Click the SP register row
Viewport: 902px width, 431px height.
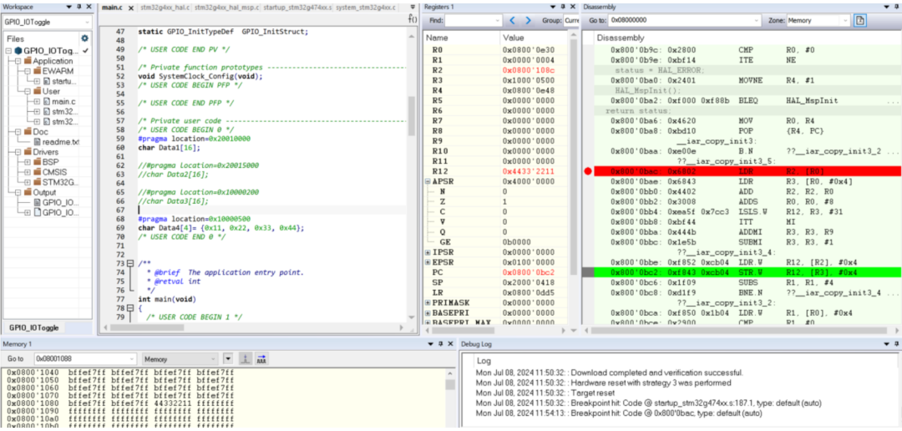tap(496, 282)
